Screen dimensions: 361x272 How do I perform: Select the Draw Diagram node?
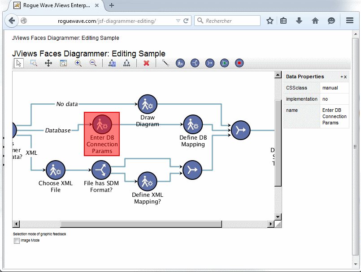147,104
